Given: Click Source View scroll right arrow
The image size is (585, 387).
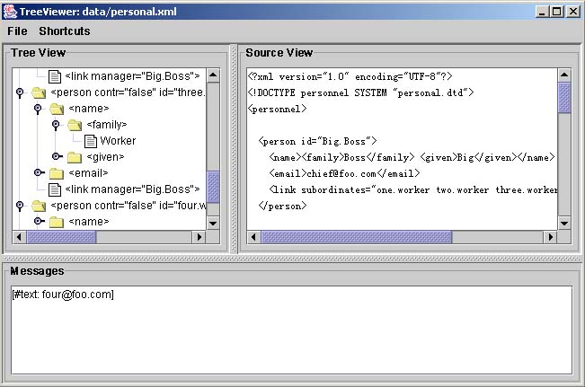Looking at the screenshot, I should pos(550,237).
